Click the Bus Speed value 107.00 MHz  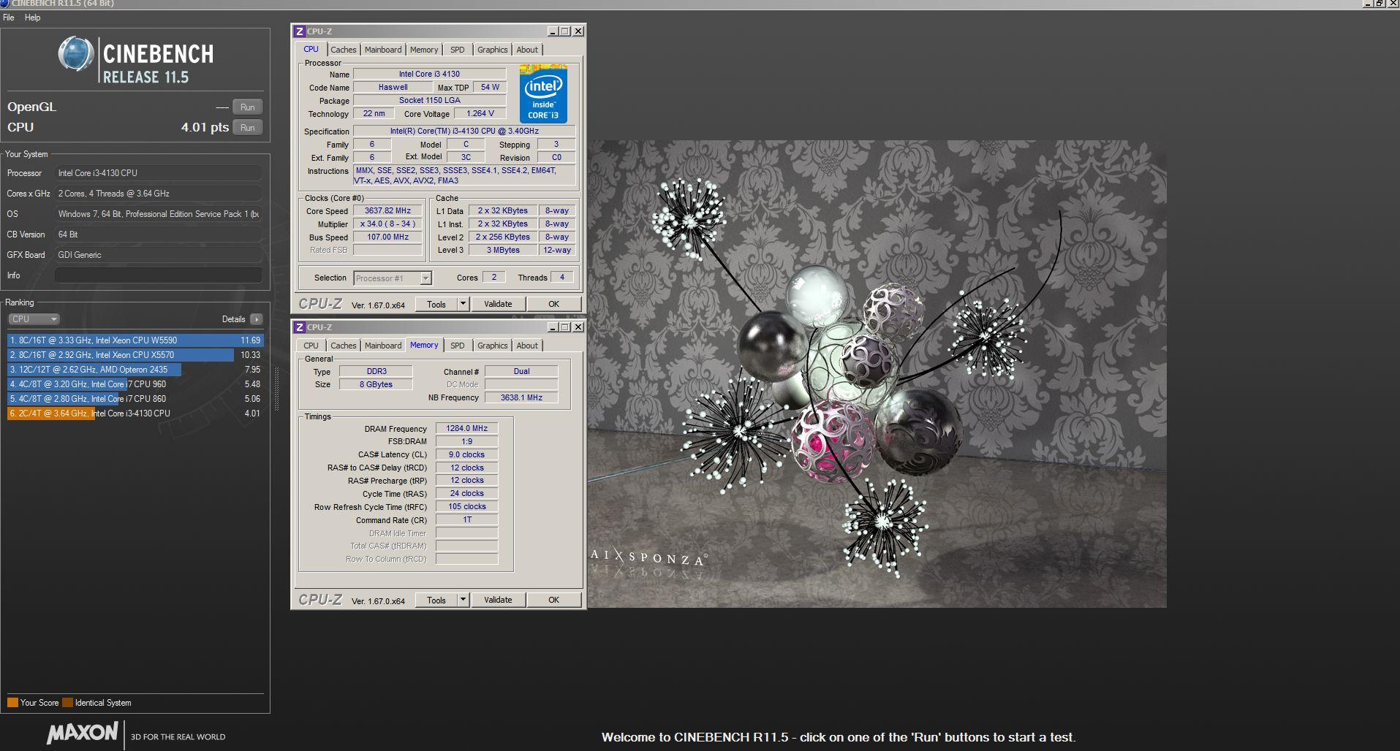(387, 237)
